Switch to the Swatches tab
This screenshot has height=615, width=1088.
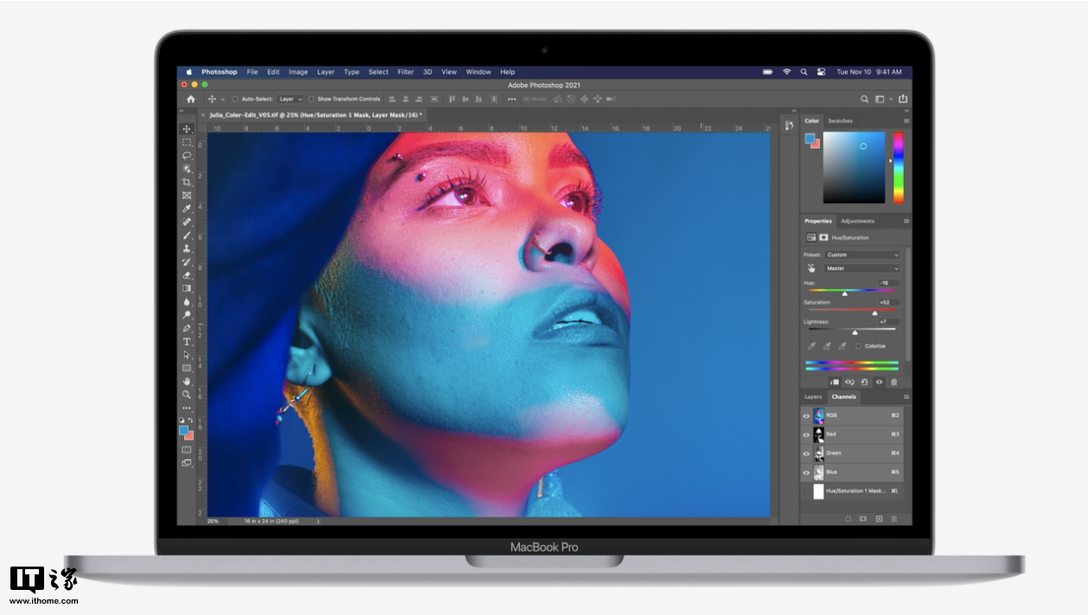click(x=840, y=121)
